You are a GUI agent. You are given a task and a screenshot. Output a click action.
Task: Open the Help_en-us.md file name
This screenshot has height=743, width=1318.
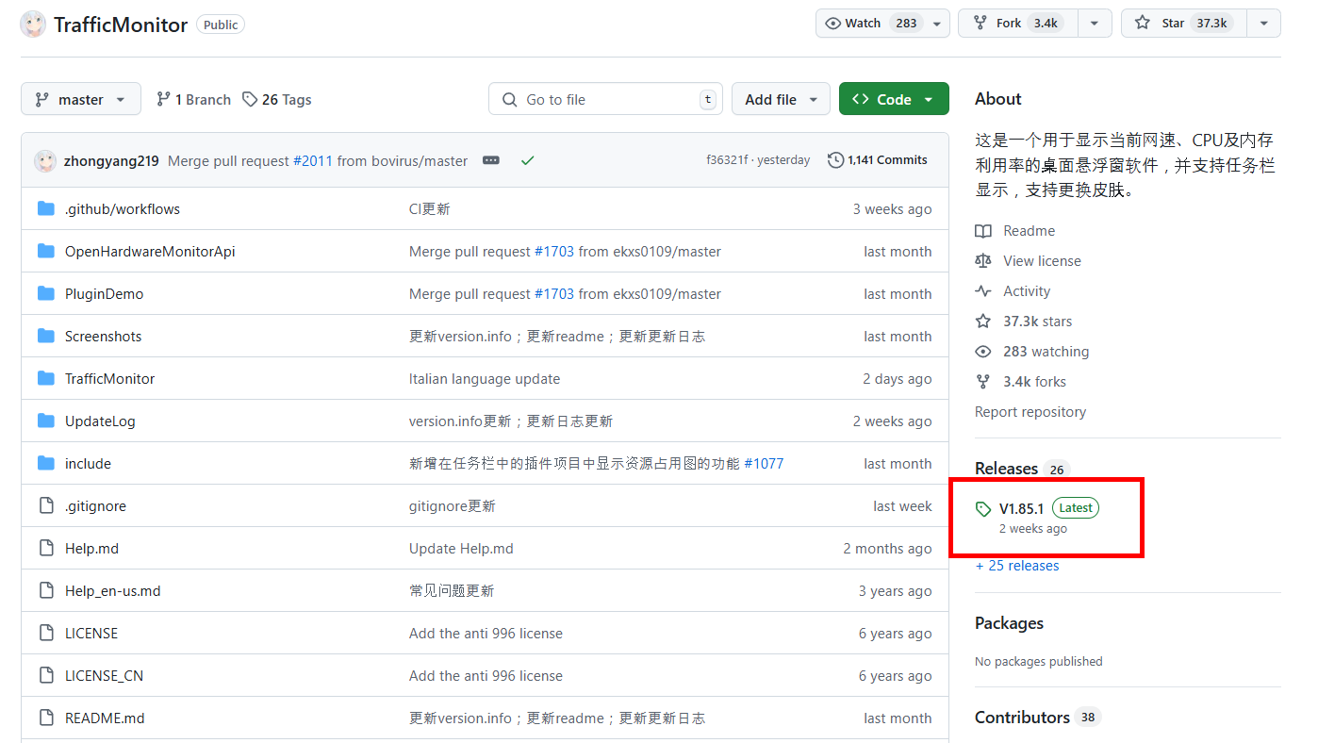tap(113, 591)
